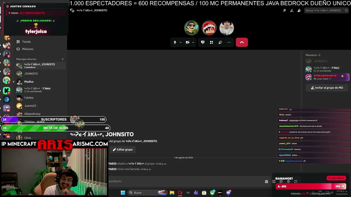The width and height of the screenshot is (351, 197).
Task: Open direct message with Juante23
Action: [x=40, y=106]
